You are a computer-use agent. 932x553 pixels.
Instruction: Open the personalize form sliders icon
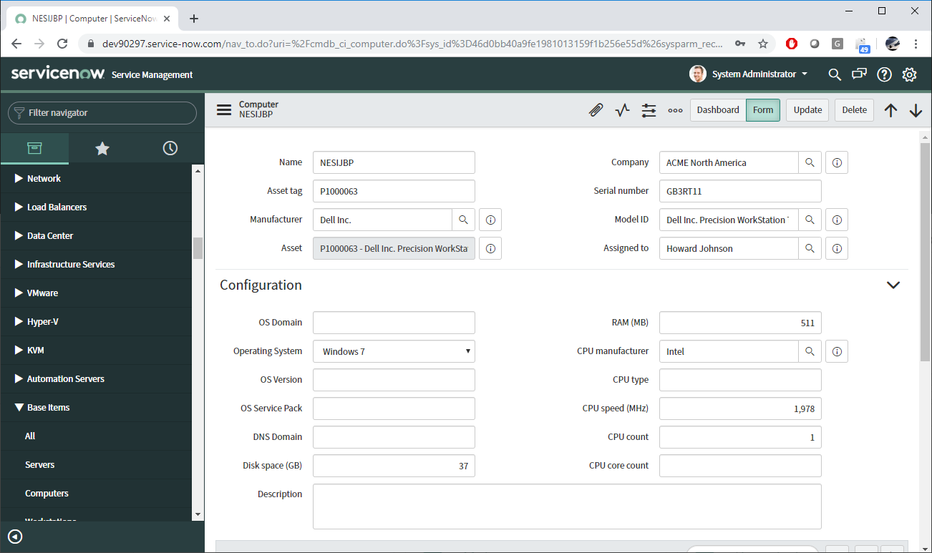[649, 109]
